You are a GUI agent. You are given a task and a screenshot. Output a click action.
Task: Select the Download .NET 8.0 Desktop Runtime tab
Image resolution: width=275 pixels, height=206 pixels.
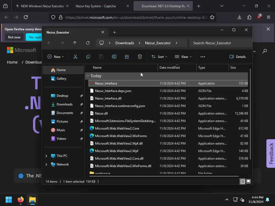click(163, 6)
